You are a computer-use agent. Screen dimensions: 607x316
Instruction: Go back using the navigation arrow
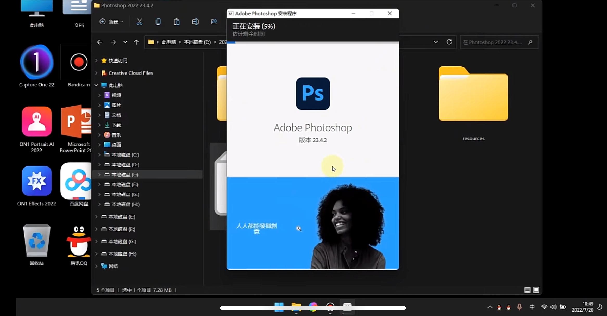point(100,42)
